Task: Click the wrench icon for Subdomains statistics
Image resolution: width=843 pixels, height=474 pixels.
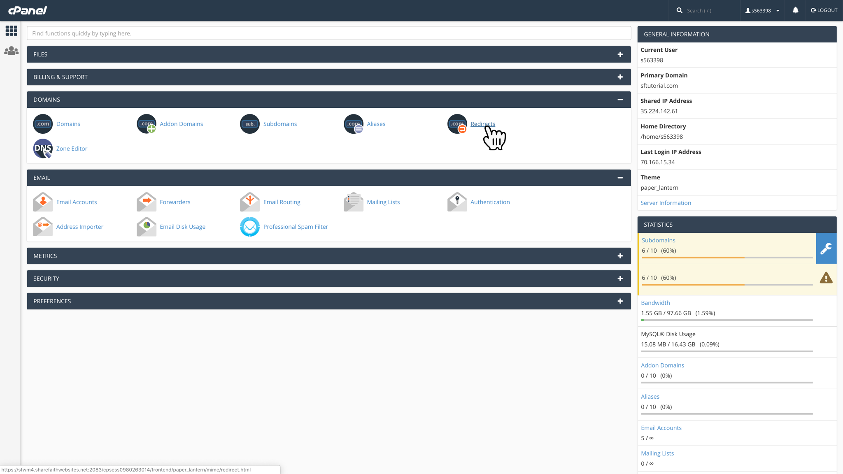Action: (x=826, y=249)
